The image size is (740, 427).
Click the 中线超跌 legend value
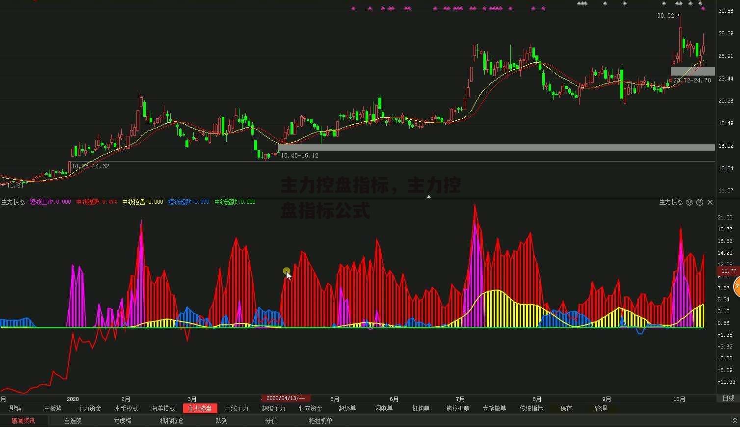click(235, 202)
